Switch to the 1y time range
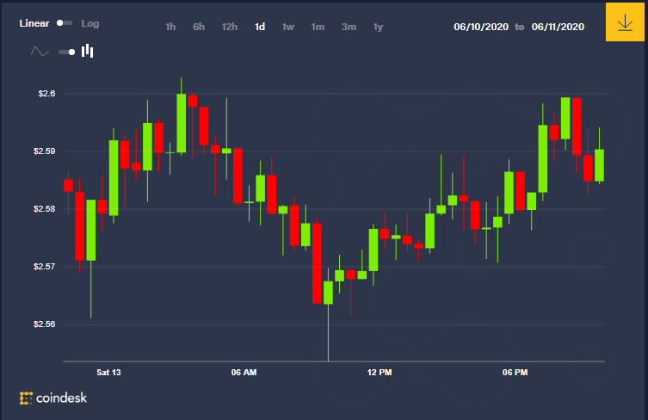 click(378, 27)
